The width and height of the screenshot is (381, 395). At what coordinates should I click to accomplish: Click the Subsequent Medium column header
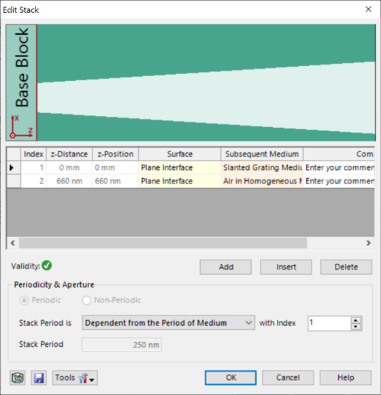pyautogui.click(x=262, y=154)
